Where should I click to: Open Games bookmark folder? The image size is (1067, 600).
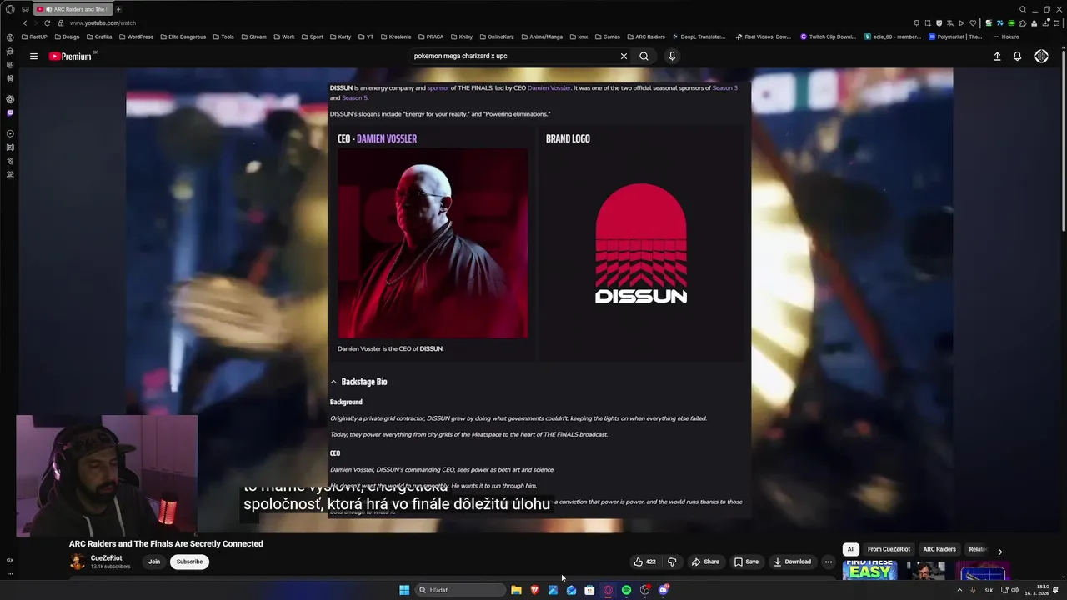[607, 37]
